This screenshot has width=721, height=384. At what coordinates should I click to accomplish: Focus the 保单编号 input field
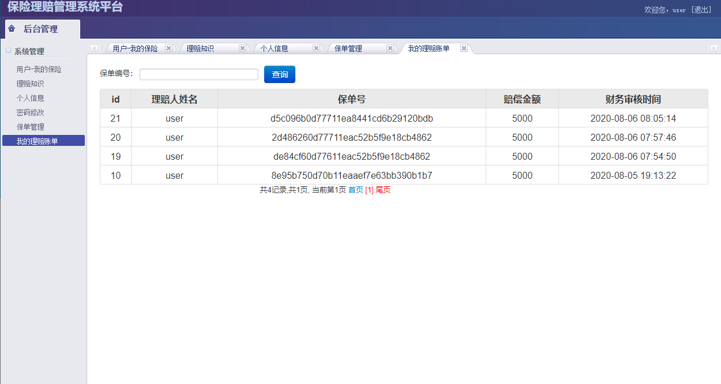[199, 74]
